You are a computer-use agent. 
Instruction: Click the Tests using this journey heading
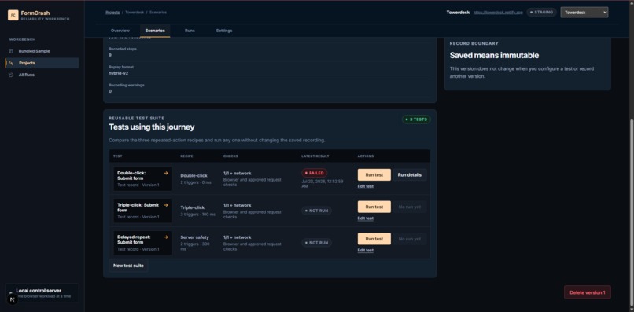(152, 127)
